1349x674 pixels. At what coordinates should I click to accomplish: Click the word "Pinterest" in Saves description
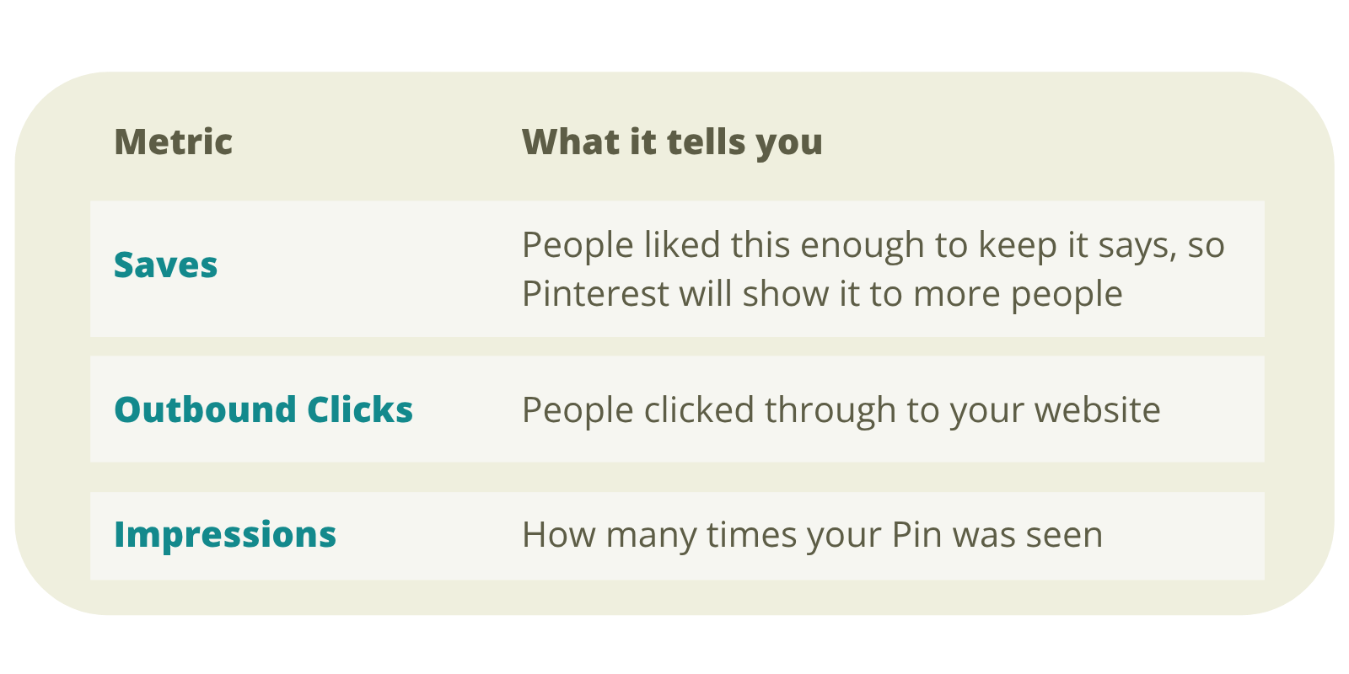point(595,294)
